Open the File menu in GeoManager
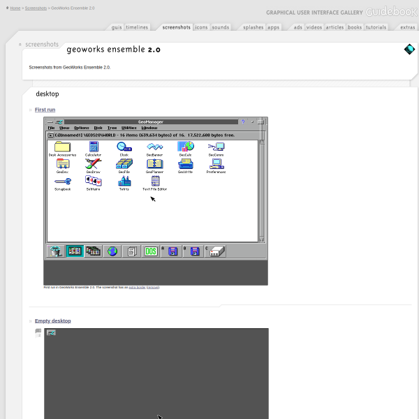419x419 pixels. click(x=51, y=128)
